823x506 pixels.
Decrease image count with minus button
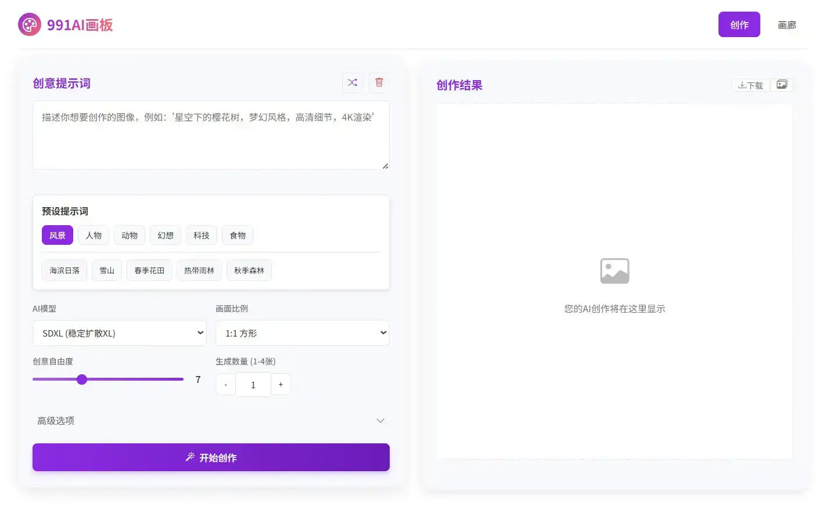coord(226,385)
